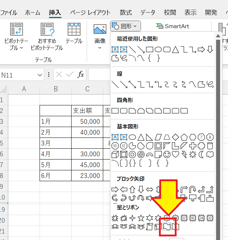Insert the Smiley Face shape
The height and width of the screenshot is (240, 228).
pyautogui.click(x=167, y=154)
